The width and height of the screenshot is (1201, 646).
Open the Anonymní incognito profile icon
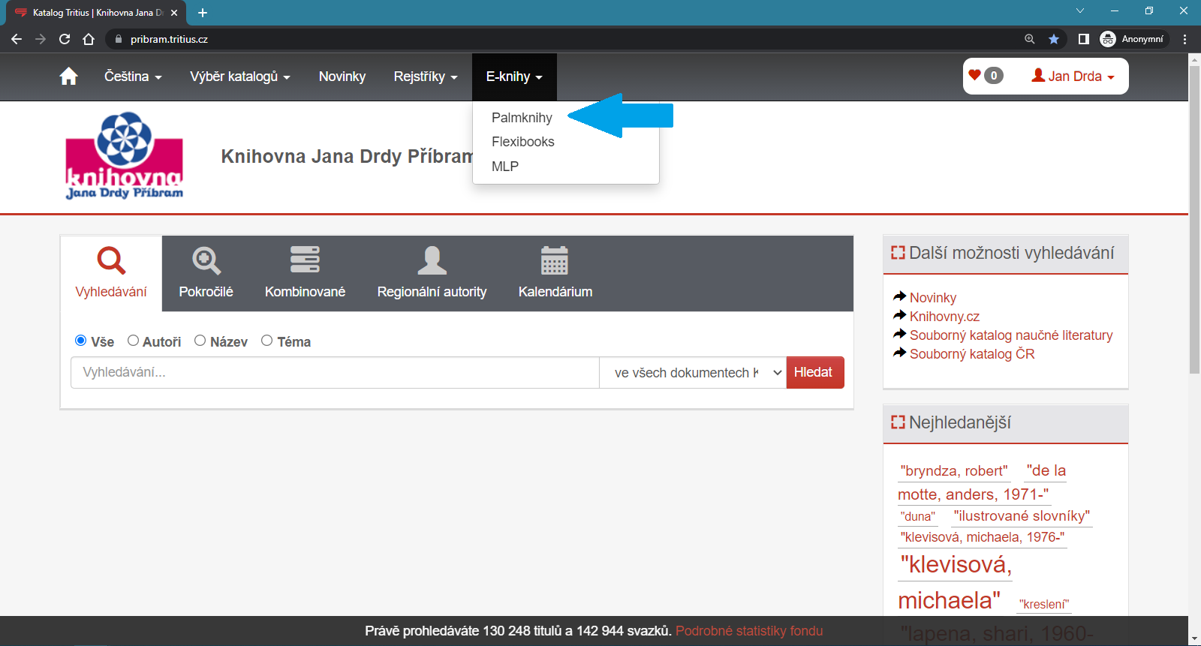tap(1108, 39)
